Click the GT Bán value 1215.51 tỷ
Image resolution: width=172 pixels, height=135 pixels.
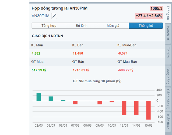81,70
